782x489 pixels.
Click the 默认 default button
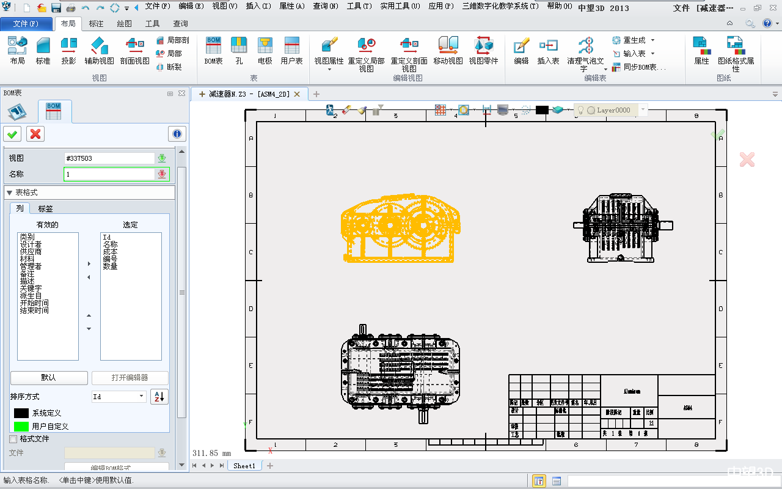(48, 378)
